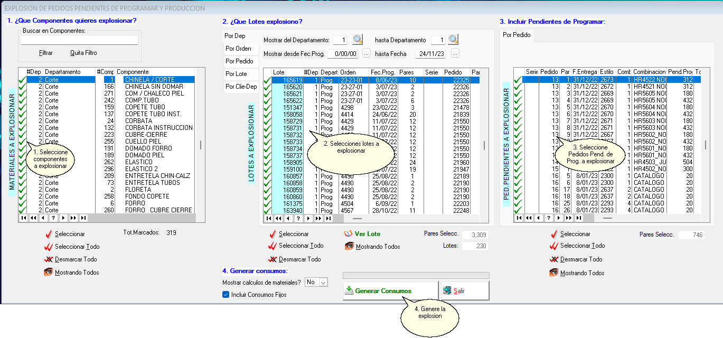Click Filtrar button
Screen dimensions: 723x338
46,53
